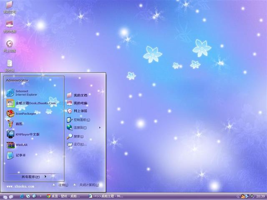Launch KMPlayer中文版 from the Start menu

pyautogui.click(x=23, y=134)
